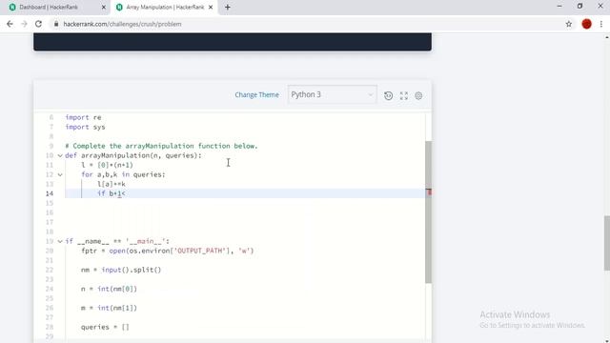Select the Array Manipulation | HackerRank tab
This screenshot has width=610, height=343.
pyautogui.click(x=165, y=7)
